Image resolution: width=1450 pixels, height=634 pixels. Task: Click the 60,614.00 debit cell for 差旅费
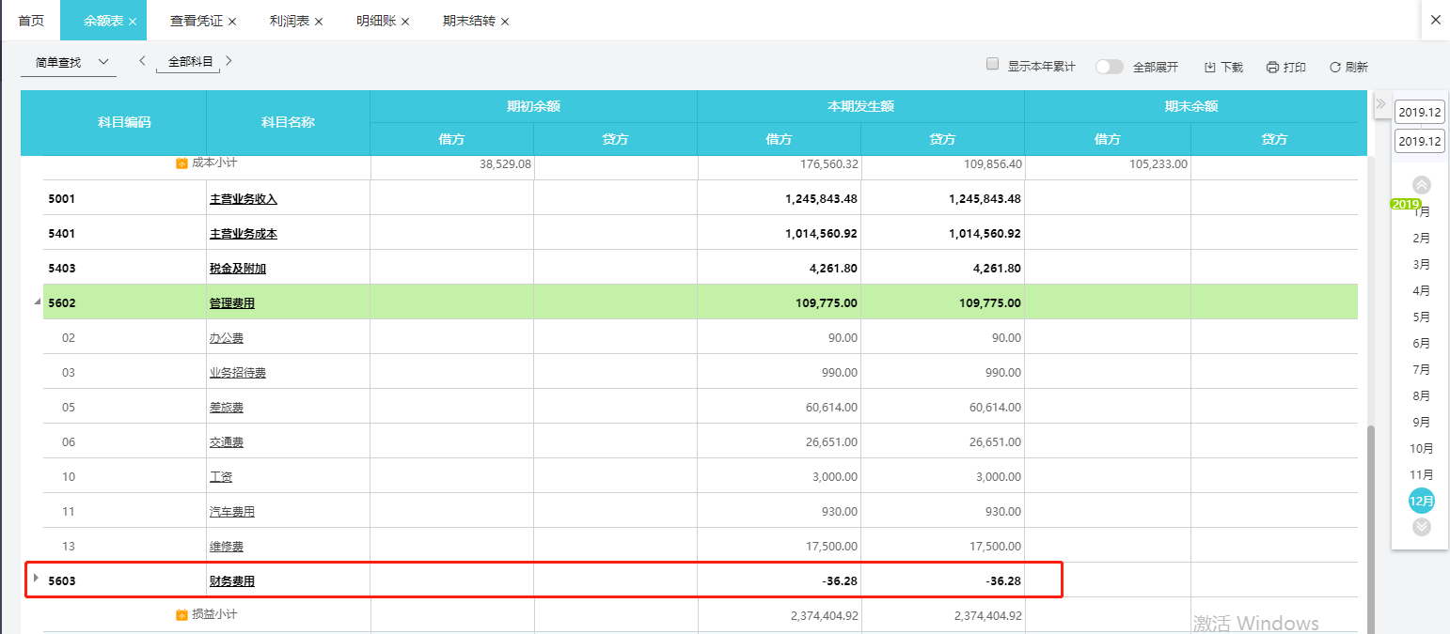coord(779,408)
